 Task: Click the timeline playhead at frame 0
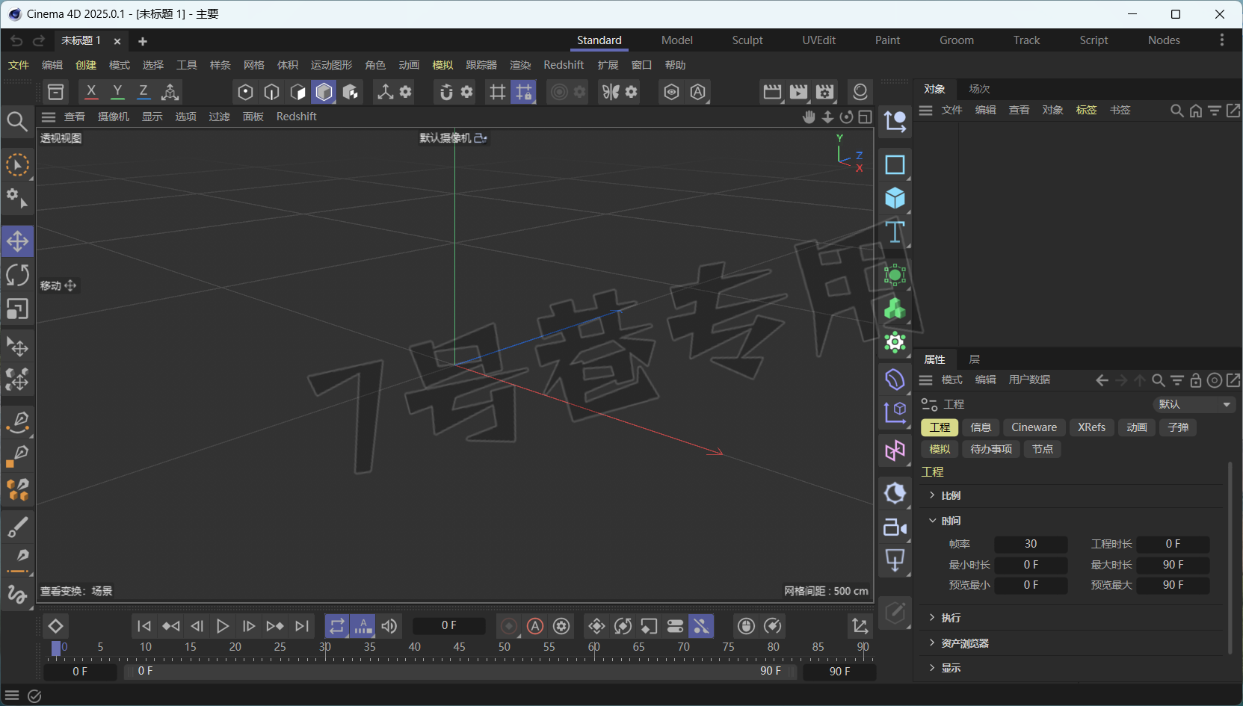(x=56, y=648)
